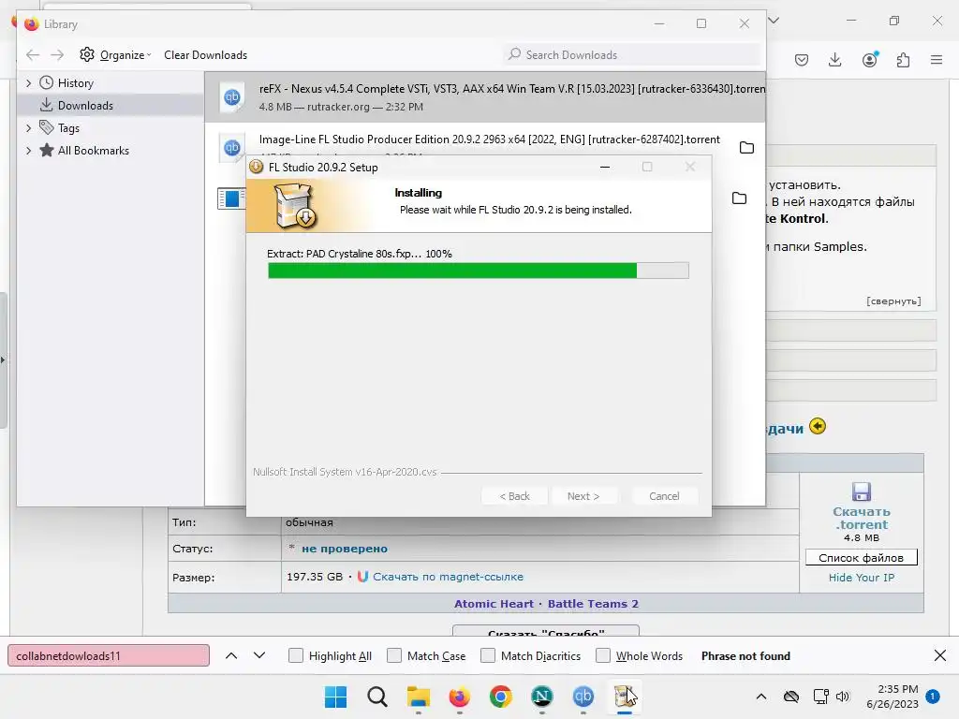The image size is (959, 719).
Task: Enable the Whole Words checkbox
Action: [x=603, y=656]
